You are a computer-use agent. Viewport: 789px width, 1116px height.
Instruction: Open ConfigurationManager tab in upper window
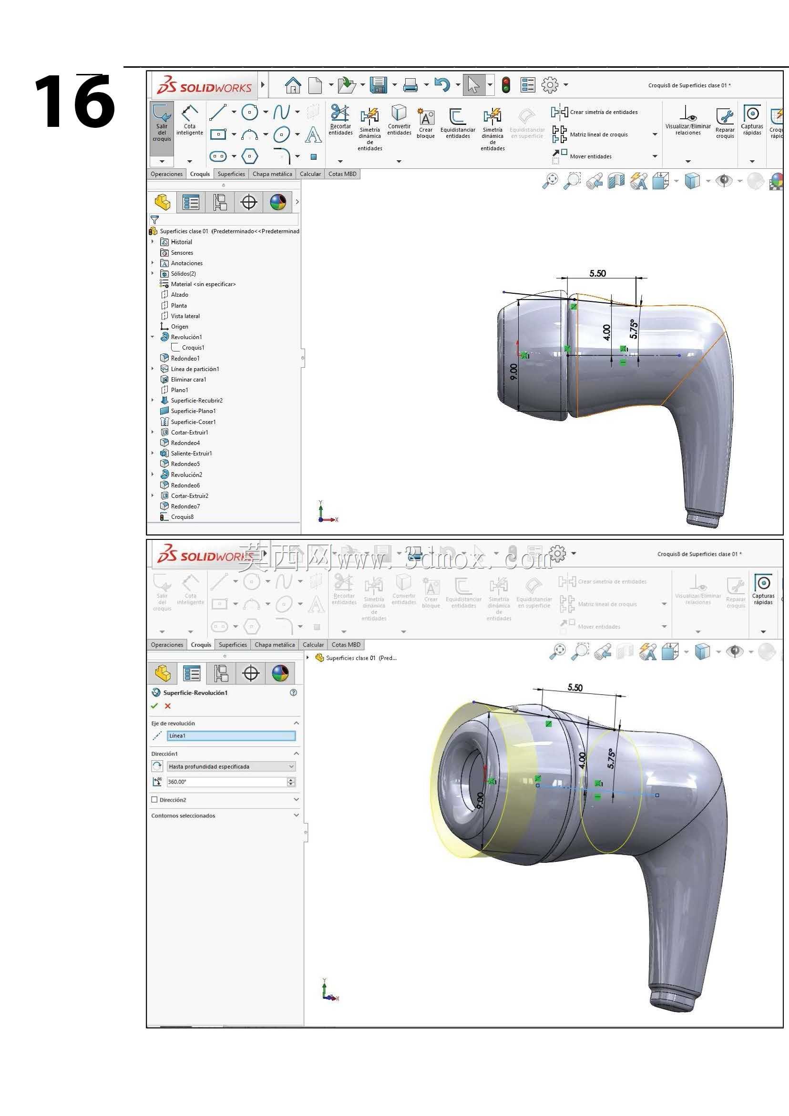pos(220,202)
